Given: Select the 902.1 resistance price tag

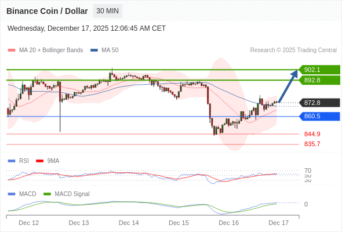Looking at the screenshot, I should [319, 70].
